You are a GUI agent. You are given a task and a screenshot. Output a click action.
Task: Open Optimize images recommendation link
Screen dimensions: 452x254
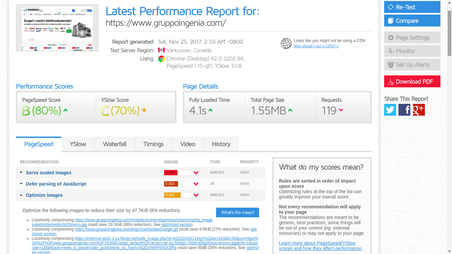point(44,195)
